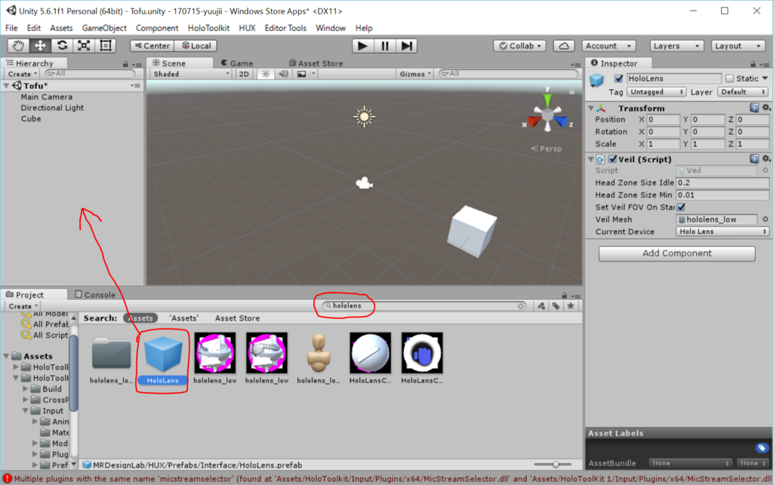The image size is (773, 485).
Task: Click the red error status icon
Action: pos(7,479)
